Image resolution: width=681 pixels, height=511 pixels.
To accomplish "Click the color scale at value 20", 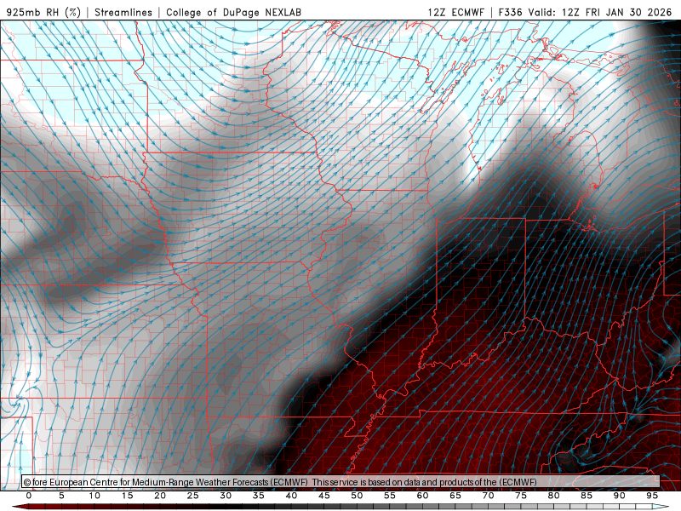I will click(160, 496).
